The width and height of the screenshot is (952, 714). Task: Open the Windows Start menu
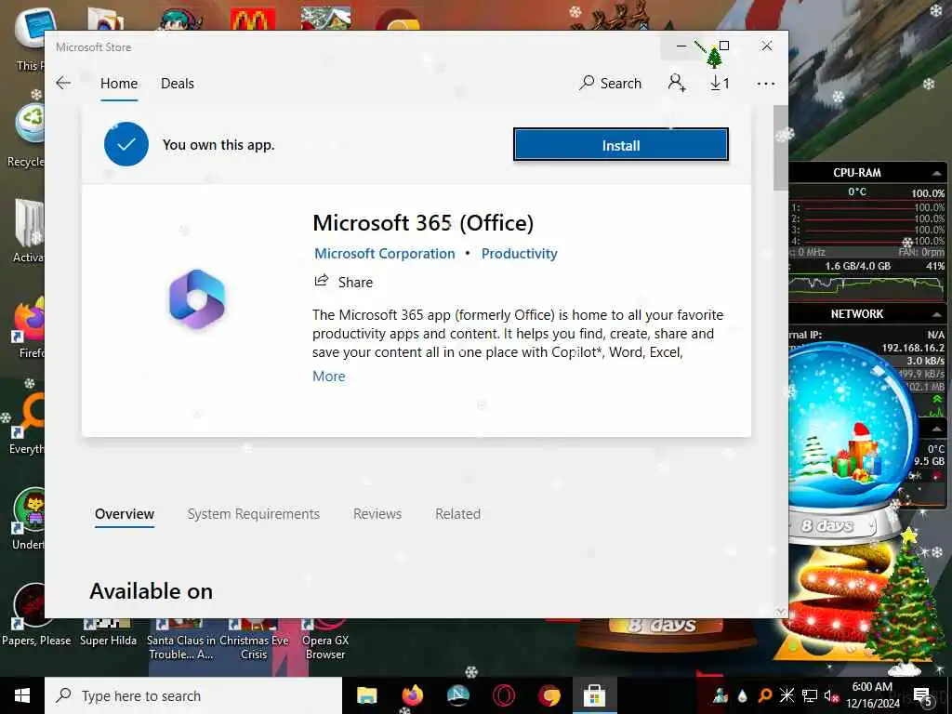[22, 695]
